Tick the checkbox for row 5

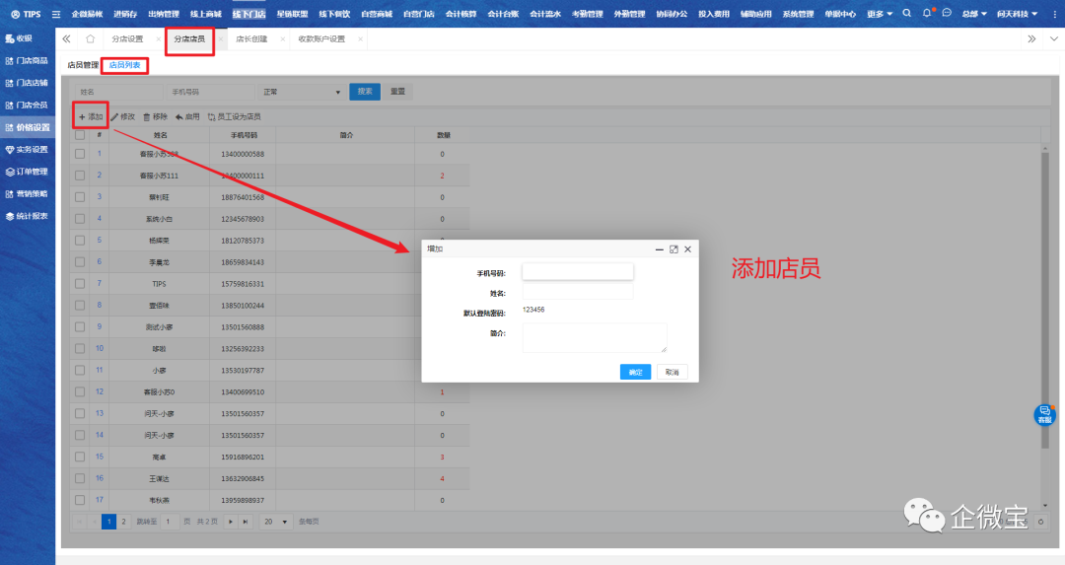pos(80,240)
